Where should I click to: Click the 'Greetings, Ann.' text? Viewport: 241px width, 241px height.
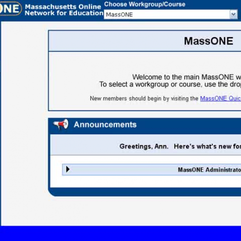pos(144,147)
